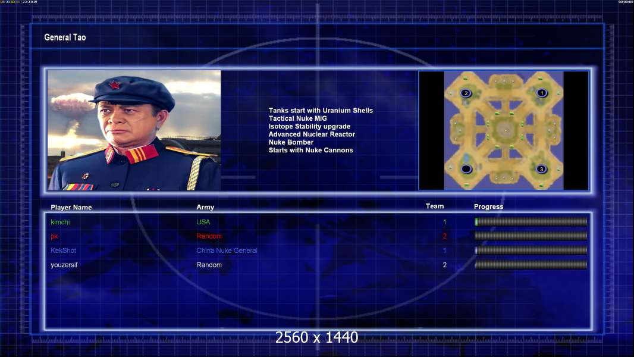Viewport: 634px width, 357px height.
Task: Click the Progress column header
Action: (x=488, y=206)
